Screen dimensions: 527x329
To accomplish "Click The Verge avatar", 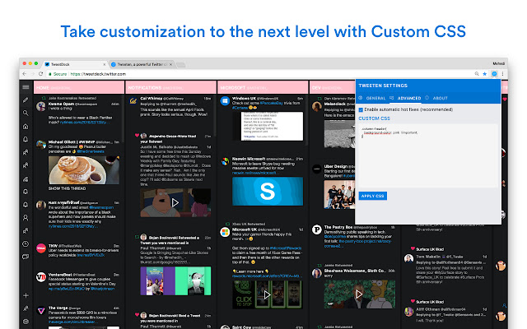I will coord(41,311).
